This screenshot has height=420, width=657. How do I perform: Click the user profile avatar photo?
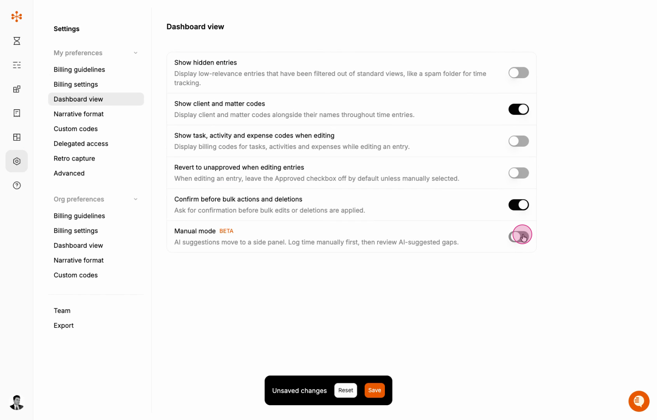(x=17, y=402)
